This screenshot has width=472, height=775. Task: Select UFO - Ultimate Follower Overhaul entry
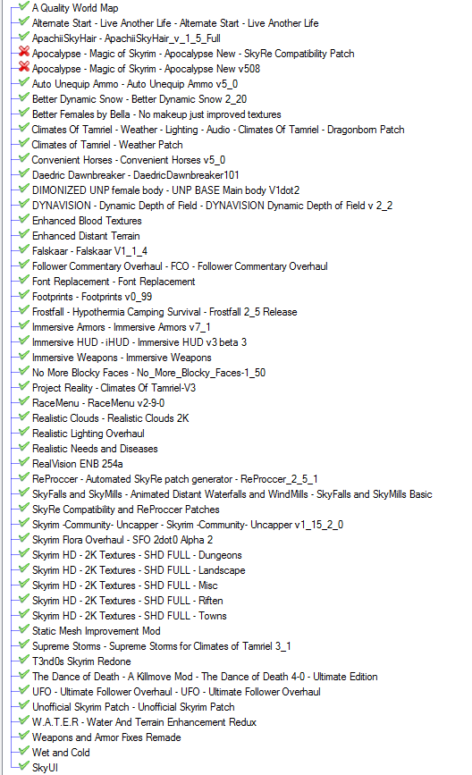[x=176, y=692]
